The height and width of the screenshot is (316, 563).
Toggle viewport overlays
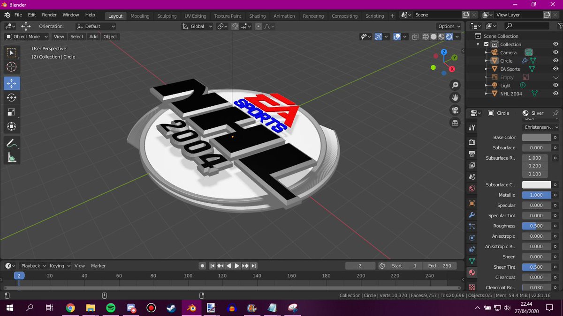tap(397, 37)
